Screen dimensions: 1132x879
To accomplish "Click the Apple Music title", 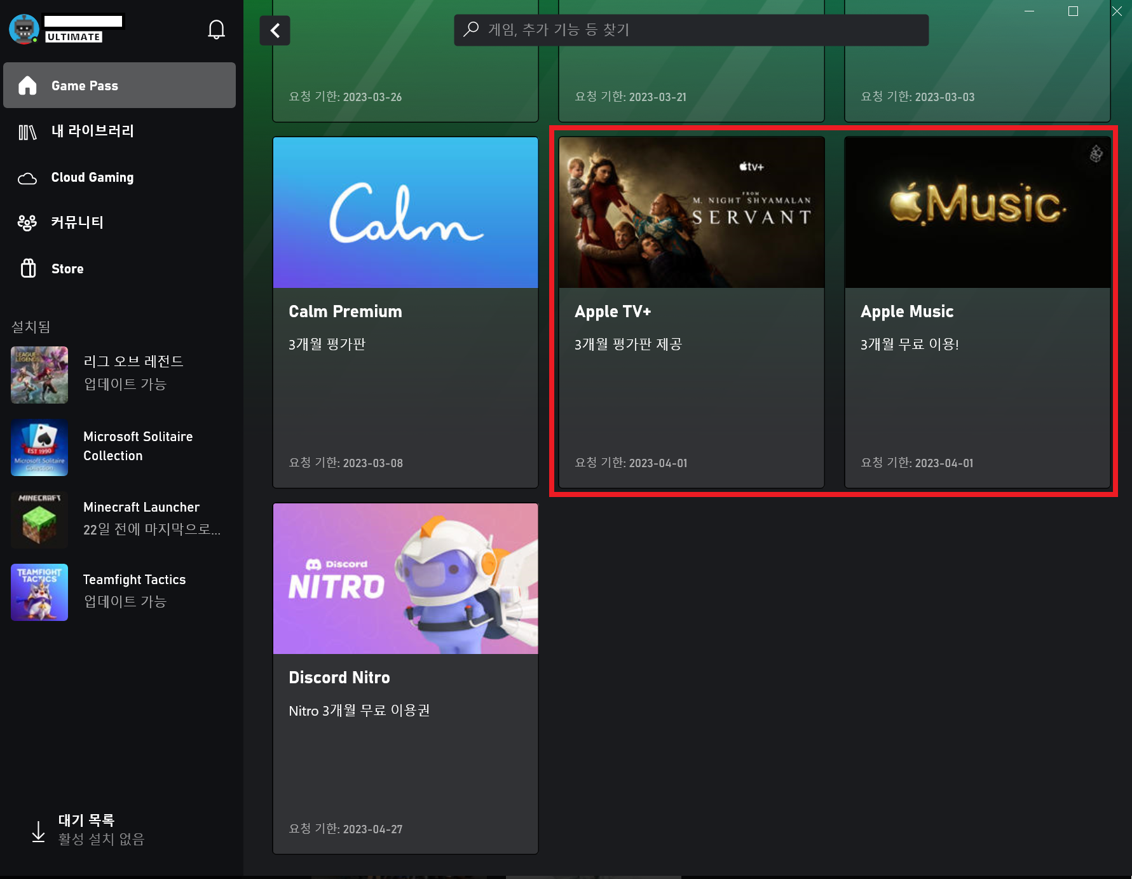I will pyautogui.click(x=907, y=311).
